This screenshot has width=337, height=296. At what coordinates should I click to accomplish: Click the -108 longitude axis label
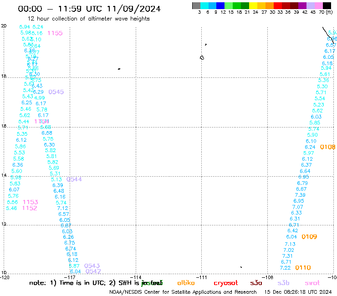pyautogui.click(x=268, y=277)
